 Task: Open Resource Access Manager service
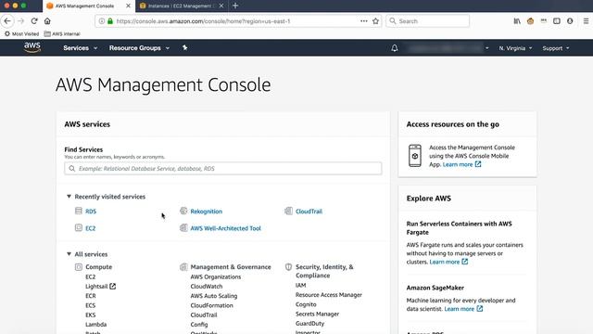(329, 295)
